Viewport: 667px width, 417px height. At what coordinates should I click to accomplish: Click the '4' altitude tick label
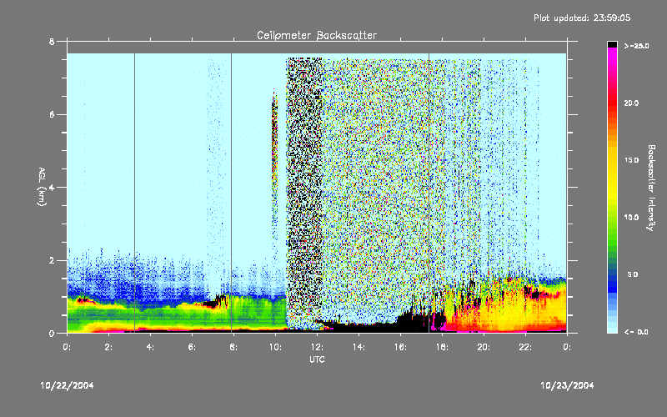(52, 187)
